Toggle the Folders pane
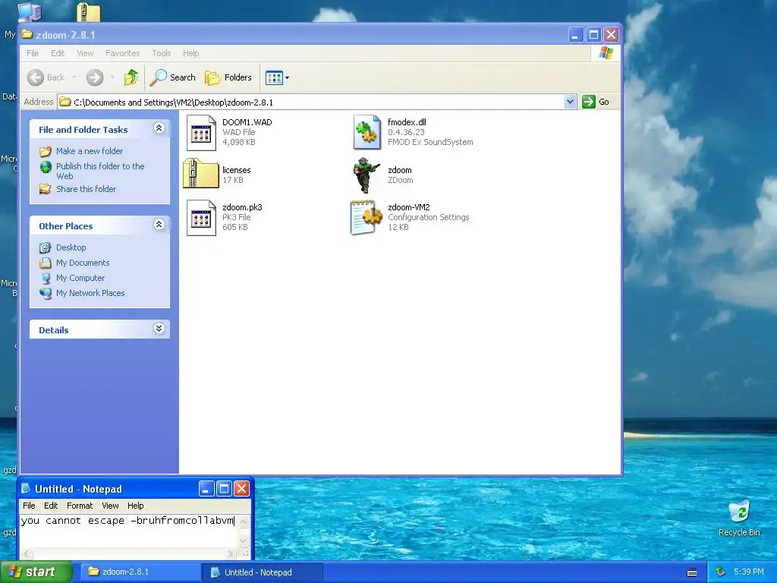This screenshot has width=777, height=583. (228, 77)
